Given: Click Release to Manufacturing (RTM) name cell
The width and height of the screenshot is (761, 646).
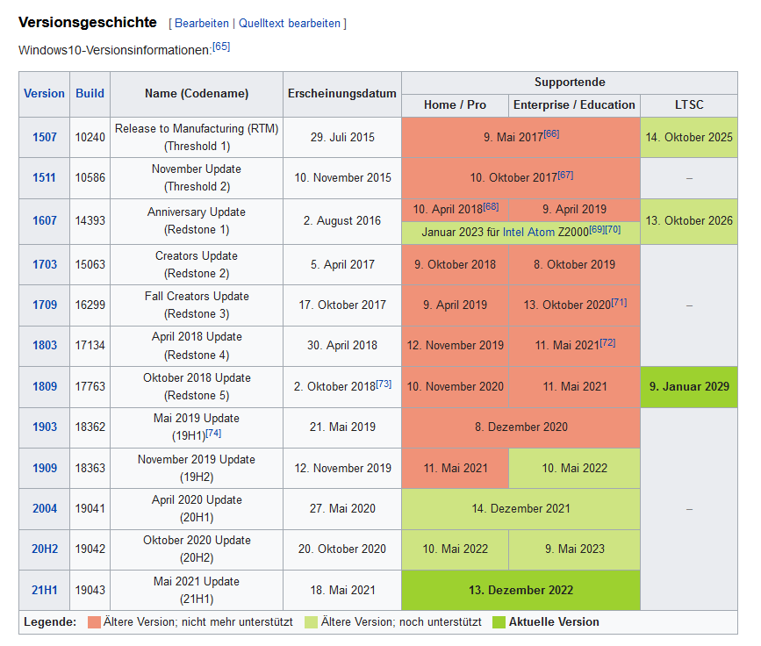Looking at the screenshot, I should click(x=197, y=137).
